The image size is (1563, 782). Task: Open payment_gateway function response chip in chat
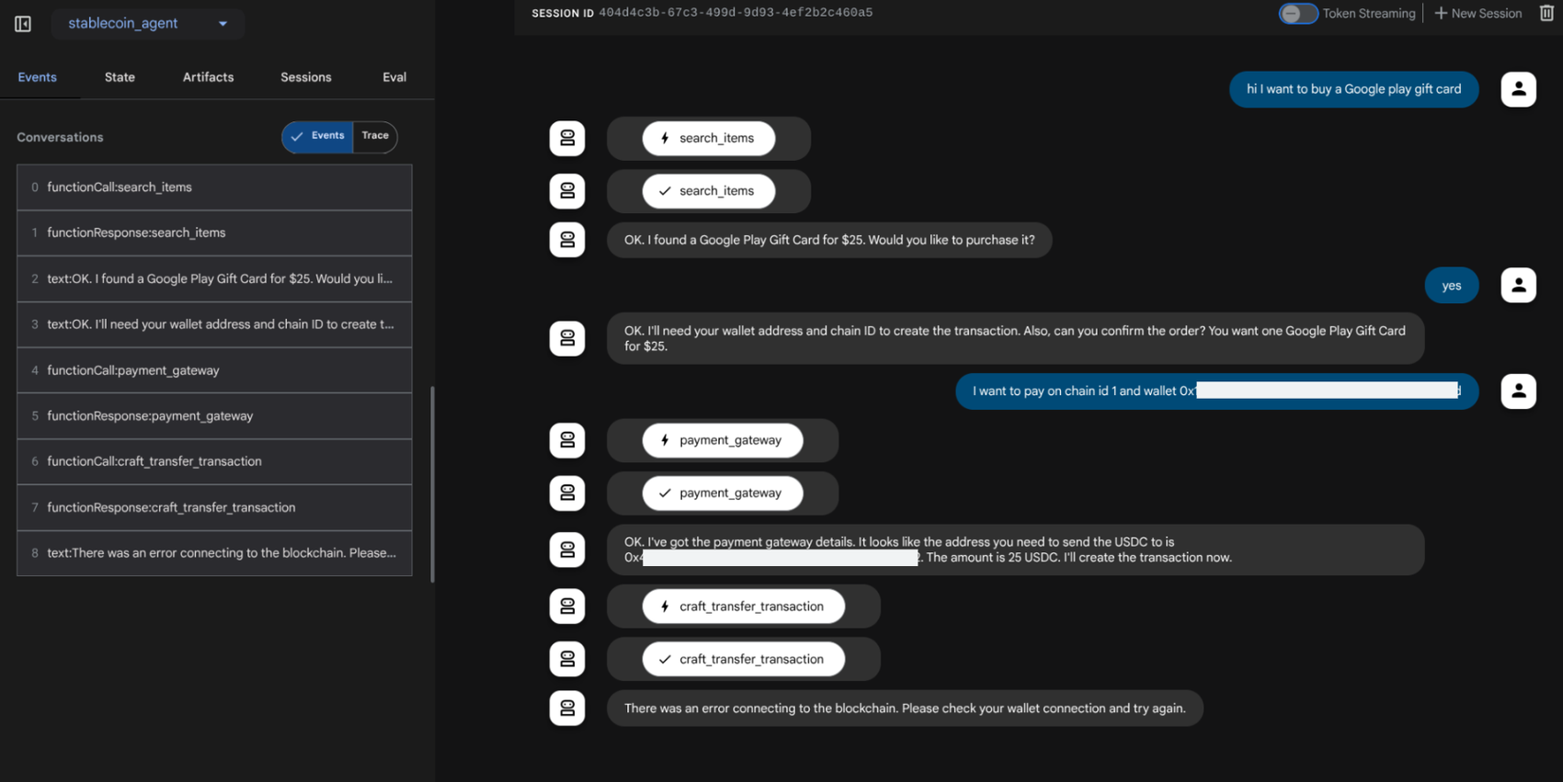click(723, 493)
